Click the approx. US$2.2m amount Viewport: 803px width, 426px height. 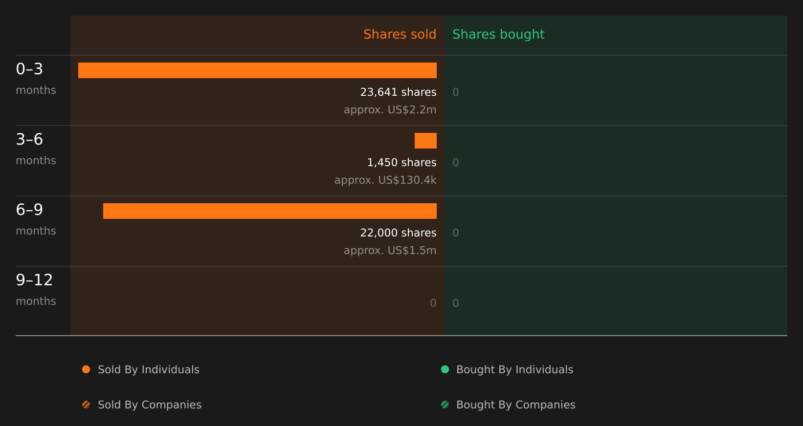click(390, 110)
